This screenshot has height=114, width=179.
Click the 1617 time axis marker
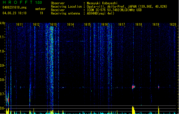click(122, 25)
